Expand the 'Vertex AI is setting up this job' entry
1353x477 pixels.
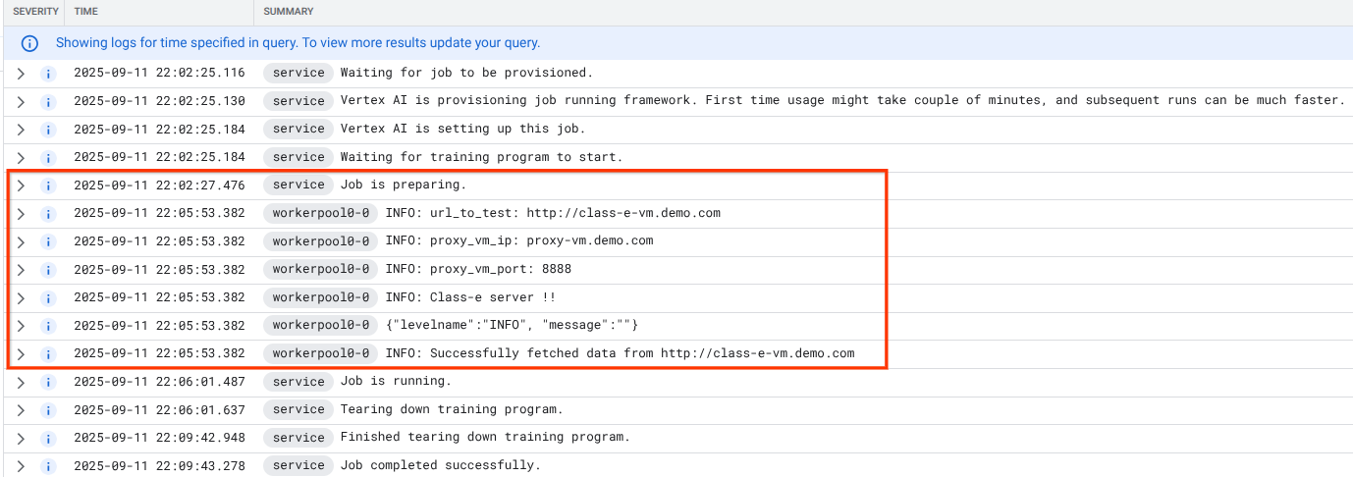(x=21, y=129)
